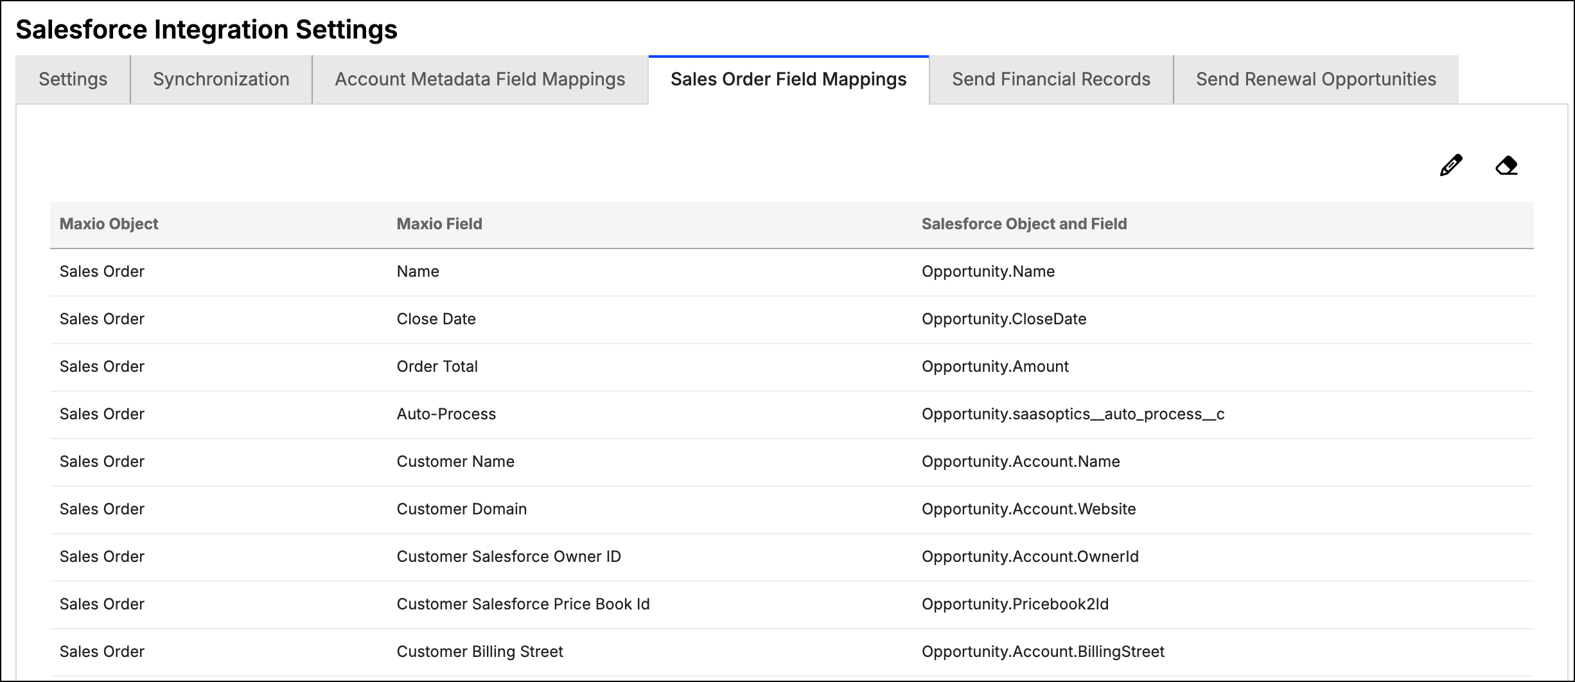
Task: Click the Opportunity.Amount mapping value
Action: 995,367
